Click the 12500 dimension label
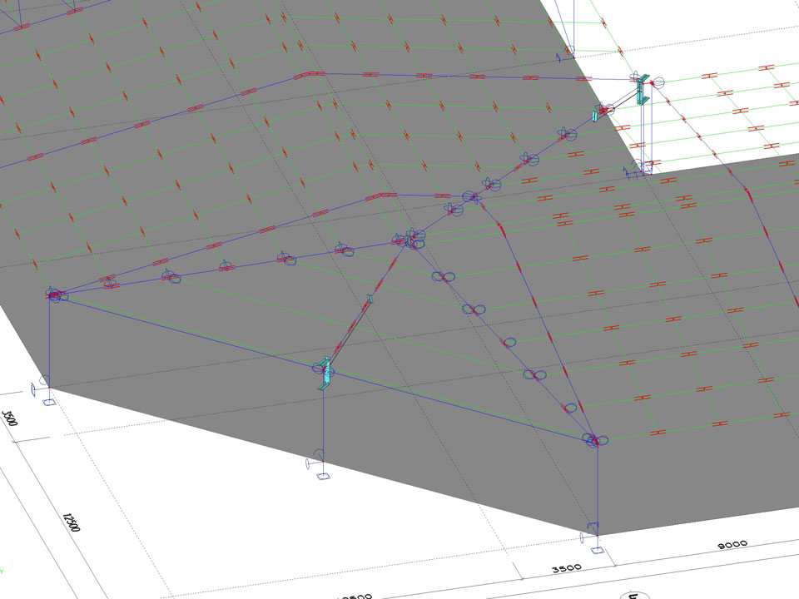 pyautogui.click(x=71, y=523)
